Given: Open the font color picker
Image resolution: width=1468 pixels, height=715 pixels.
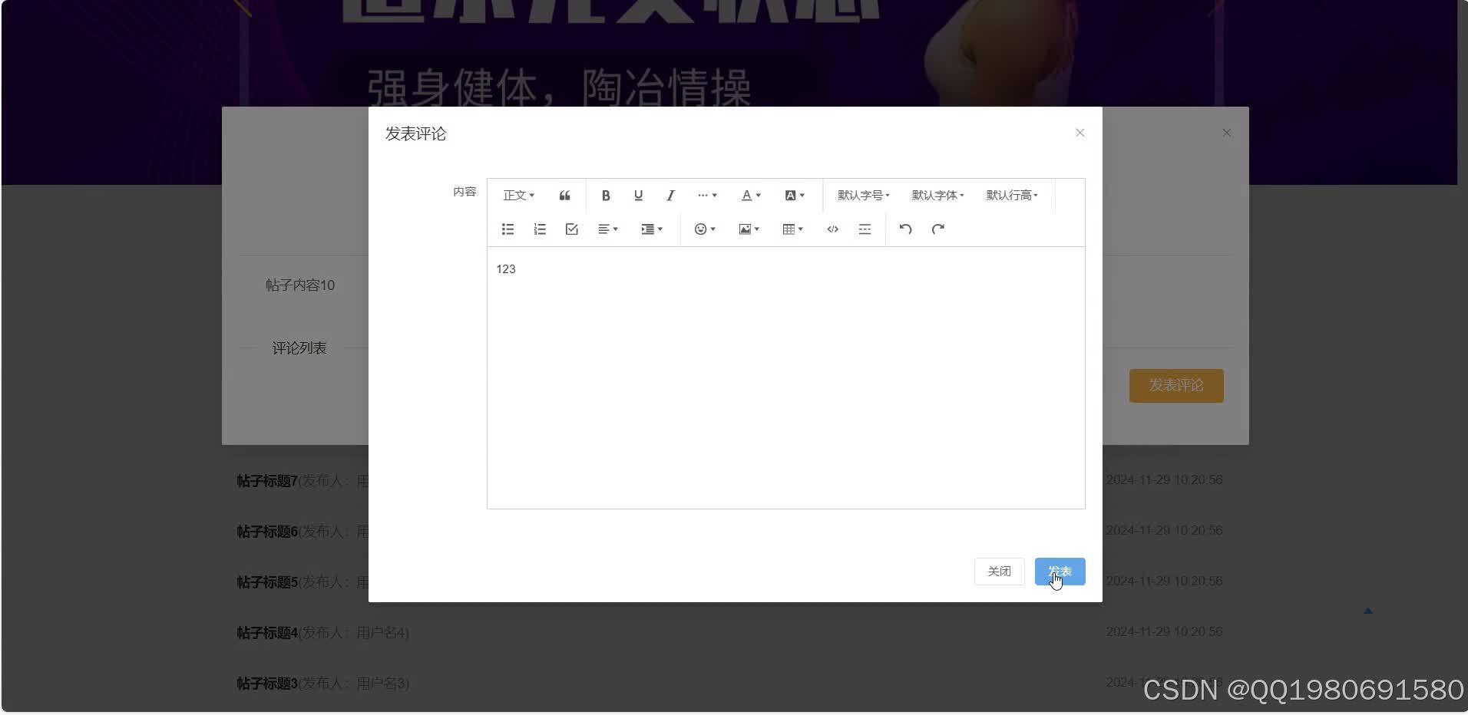Looking at the screenshot, I should 749,195.
